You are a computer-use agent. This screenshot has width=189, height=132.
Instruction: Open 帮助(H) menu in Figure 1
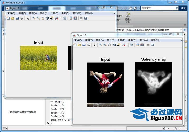[x=89, y=13]
